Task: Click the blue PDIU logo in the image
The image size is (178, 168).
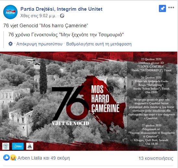Action: tap(18, 146)
